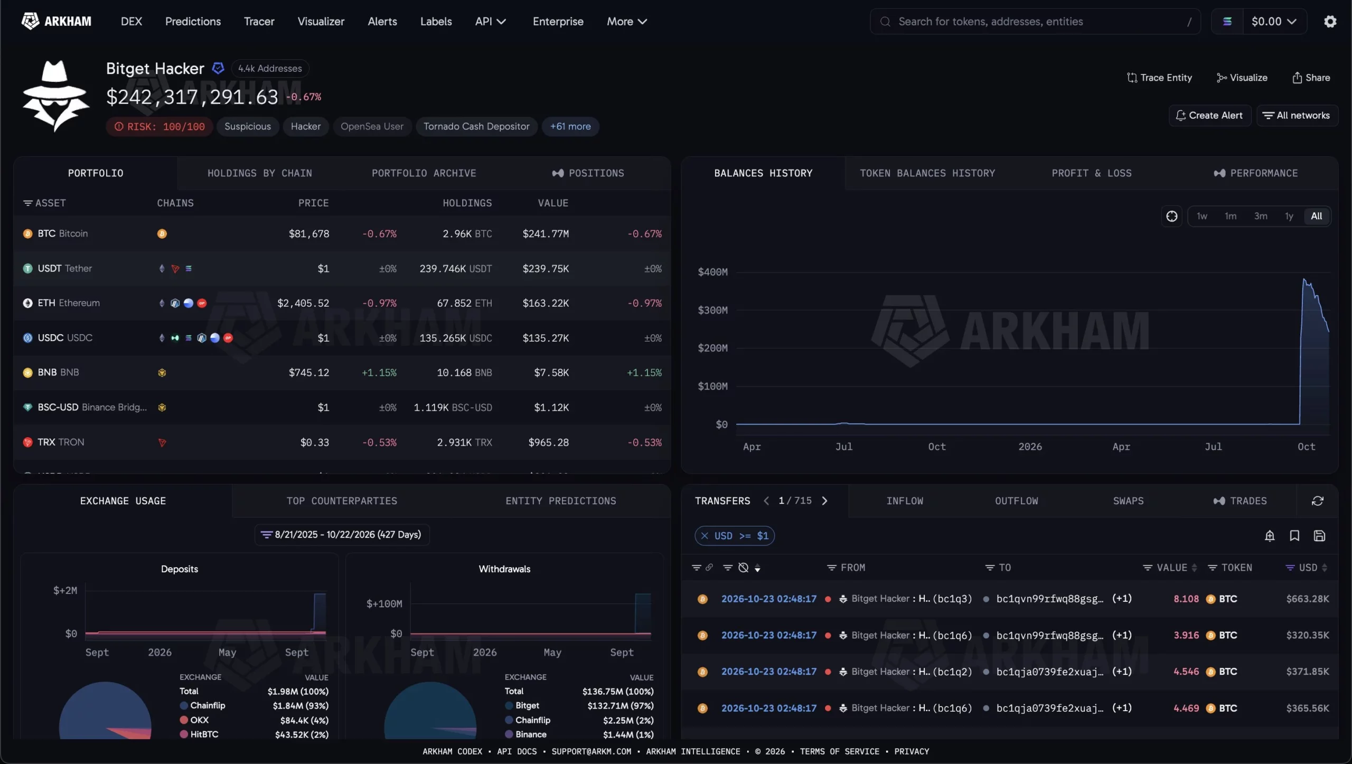
Task: Click the Tron chain icon in TRX row
Action: coord(162,442)
